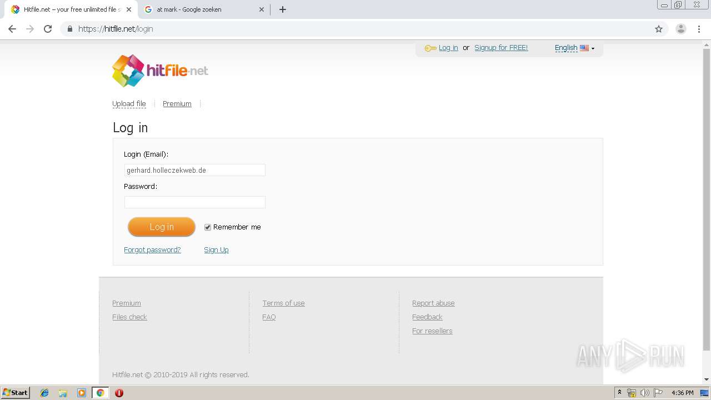The width and height of the screenshot is (711, 400).
Task: Open the footer Premium link
Action: [x=127, y=303]
